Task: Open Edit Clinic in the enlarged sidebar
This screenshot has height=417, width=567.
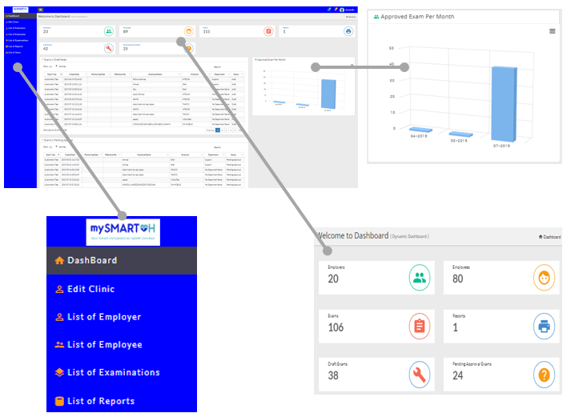Action: pos(90,289)
